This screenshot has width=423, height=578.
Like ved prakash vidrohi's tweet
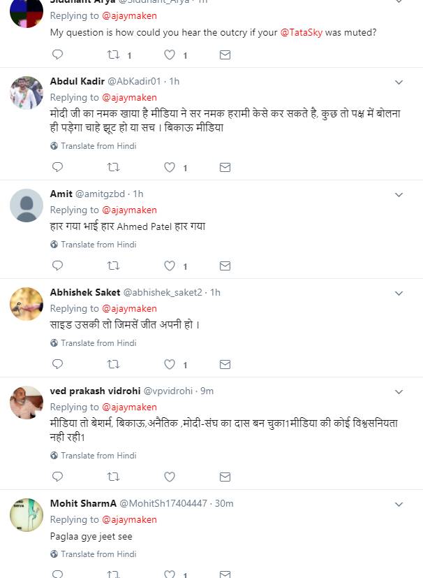170,477
